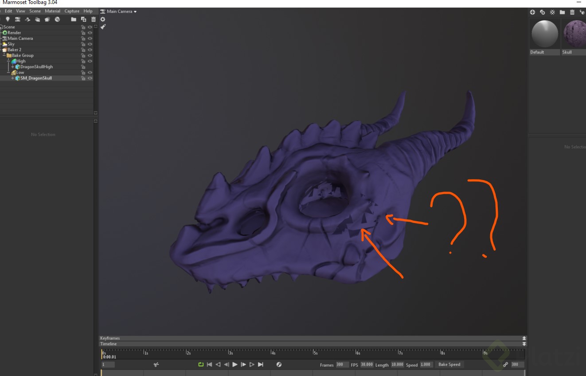Collapse the Timeline panel
This screenshot has height=376, width=586.
coord(524,344)
